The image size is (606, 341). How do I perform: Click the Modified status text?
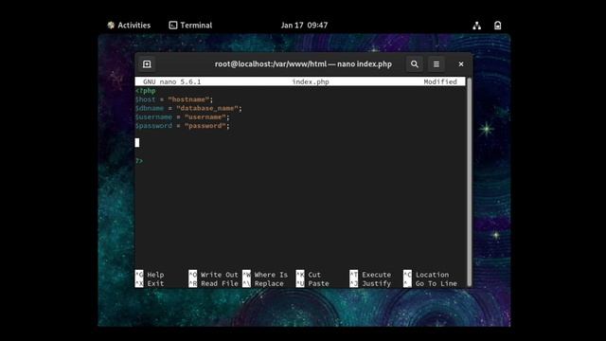click(440, 81)
